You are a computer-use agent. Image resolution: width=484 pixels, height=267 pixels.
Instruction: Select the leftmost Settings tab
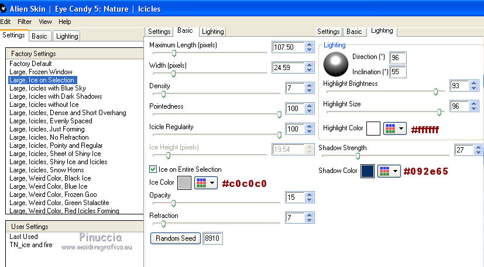point(13,35)
